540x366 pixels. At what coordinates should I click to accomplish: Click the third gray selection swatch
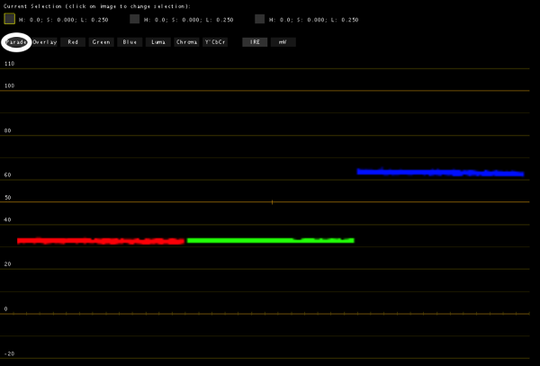260,19
